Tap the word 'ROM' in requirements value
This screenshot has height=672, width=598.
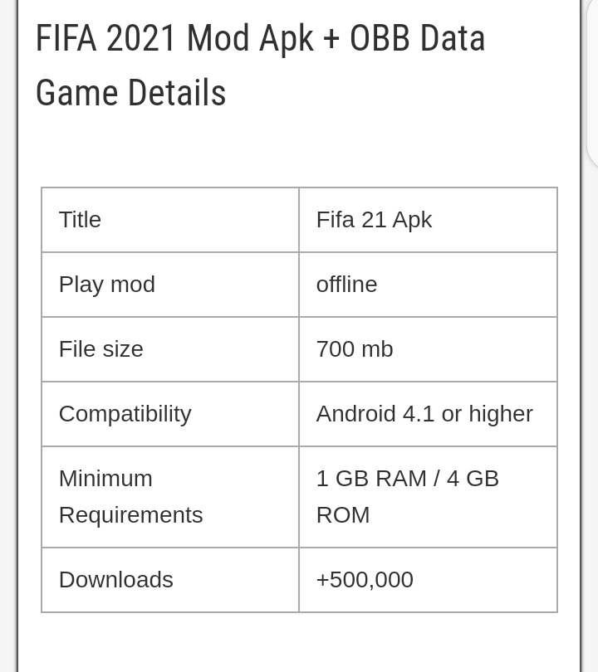(342, 515)
